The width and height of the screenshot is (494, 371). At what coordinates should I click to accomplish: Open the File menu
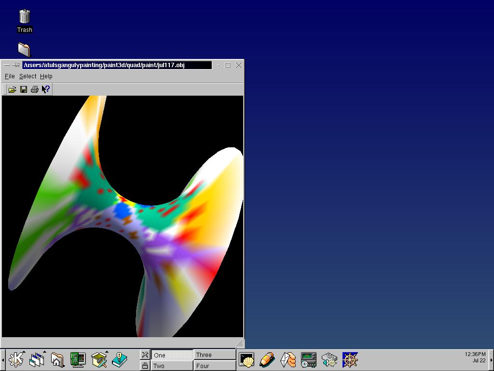click(10, 76)
